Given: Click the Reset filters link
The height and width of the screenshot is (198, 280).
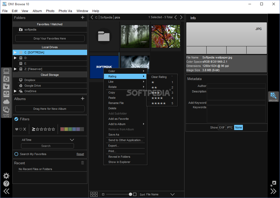Looking at the screenshot, I should coord(80,154).
